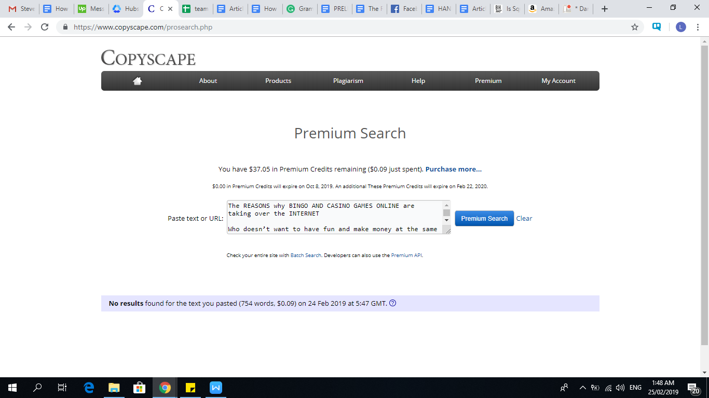The height and width of the screenshot is (398, 709).
Task: Switch to the Upwork Mess tab
Action: click(90, 9)
